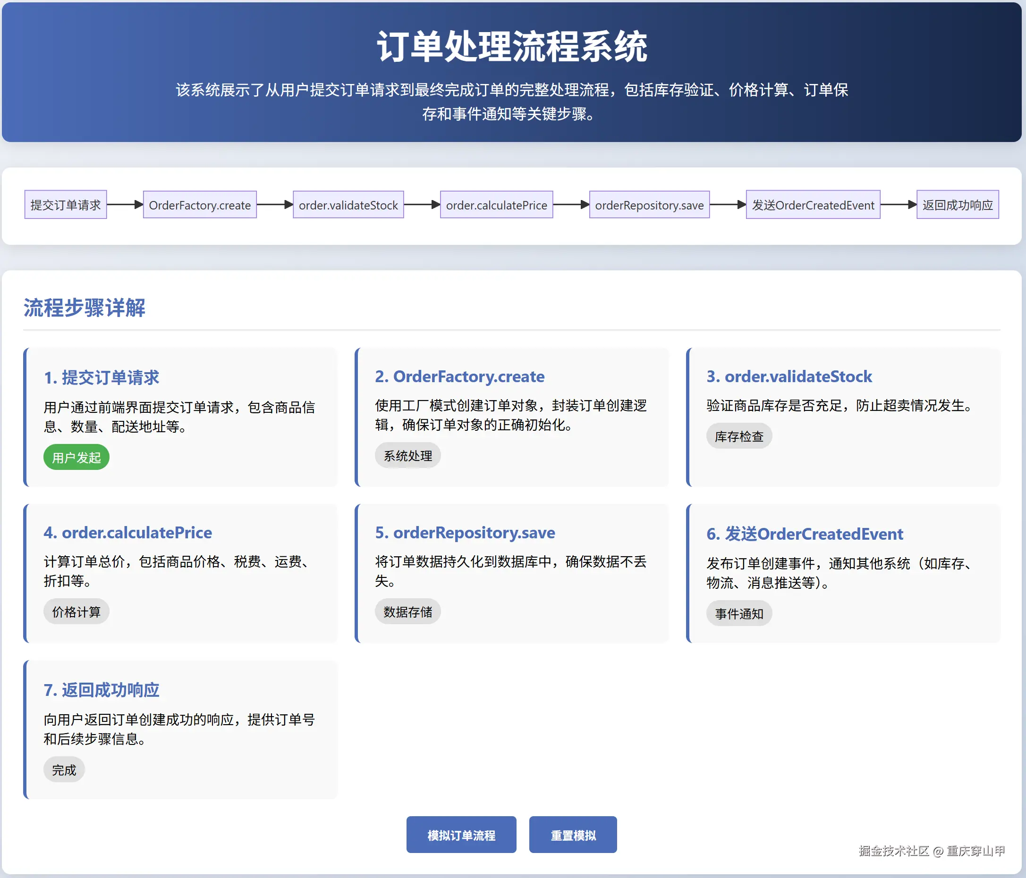Select the order.validateStock diagram node
1026x878 pixels.
348,205
